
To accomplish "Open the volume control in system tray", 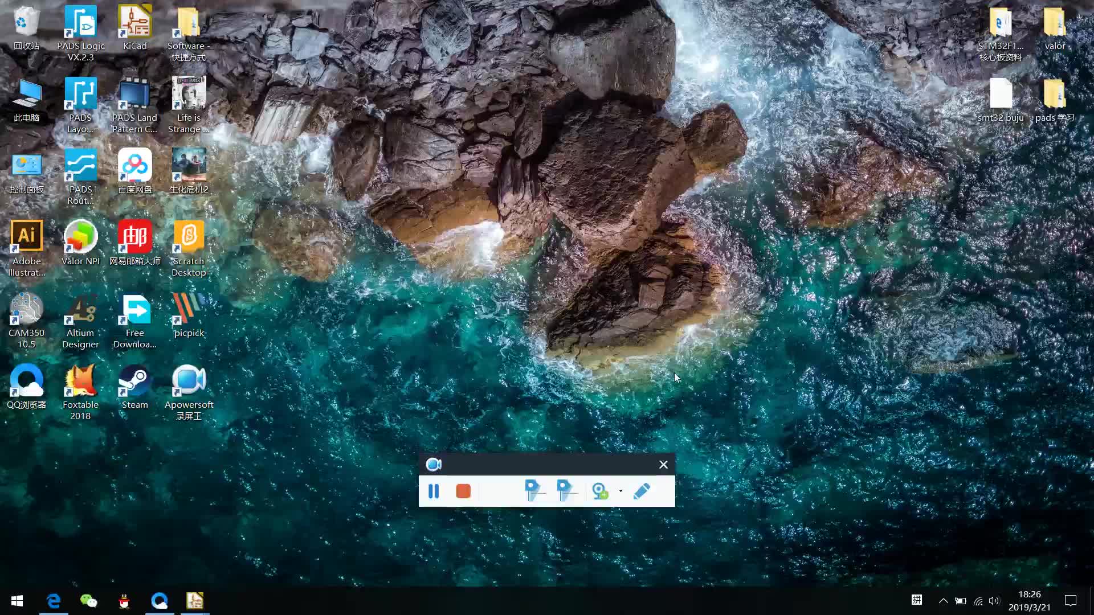I will [994, 601].
